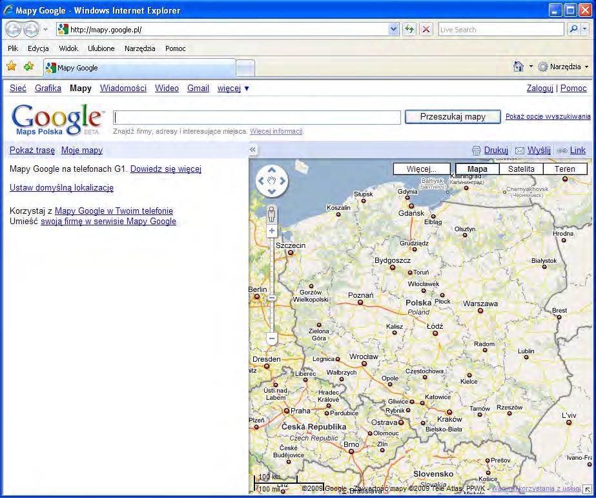This screenshot has width=596, height=498.
Task: Click inside the Live Search box
Action: pyautogui.click(x=501, y=29)
